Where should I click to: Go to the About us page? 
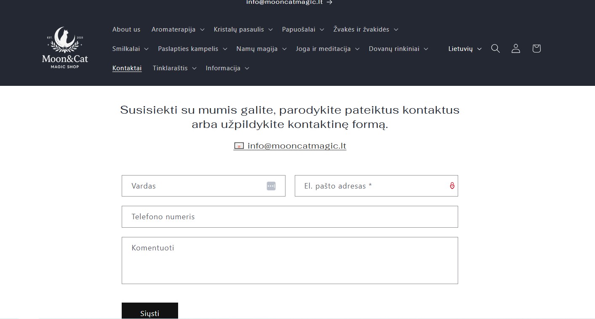(x=126, y=29)
